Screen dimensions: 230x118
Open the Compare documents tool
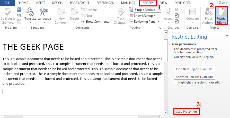point(192,15)
